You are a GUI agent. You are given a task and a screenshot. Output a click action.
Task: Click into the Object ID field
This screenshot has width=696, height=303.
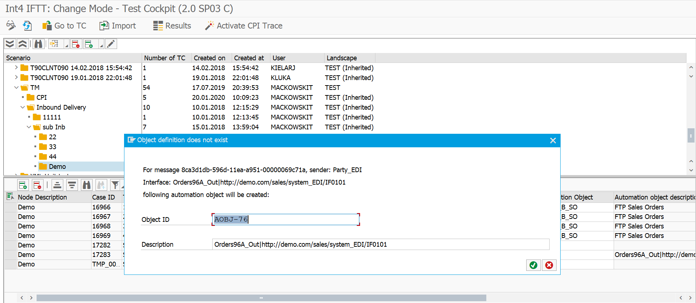[285, 219]
